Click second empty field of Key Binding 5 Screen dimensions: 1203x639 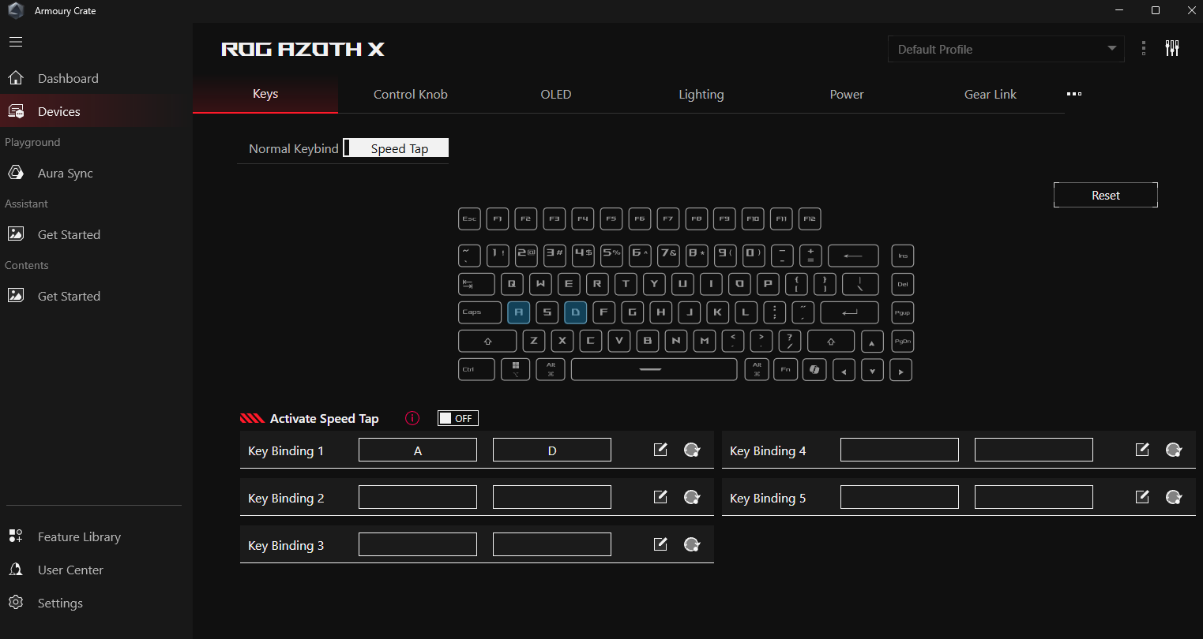point(1034,497)
